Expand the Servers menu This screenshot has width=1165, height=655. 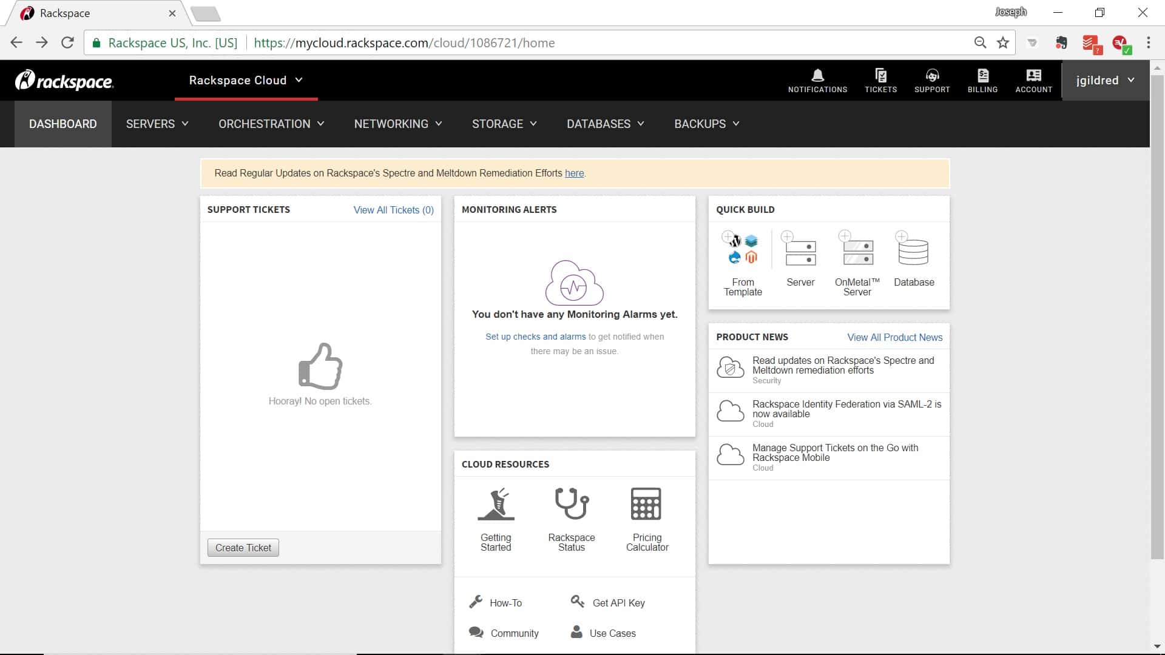[x=157, y=124]
